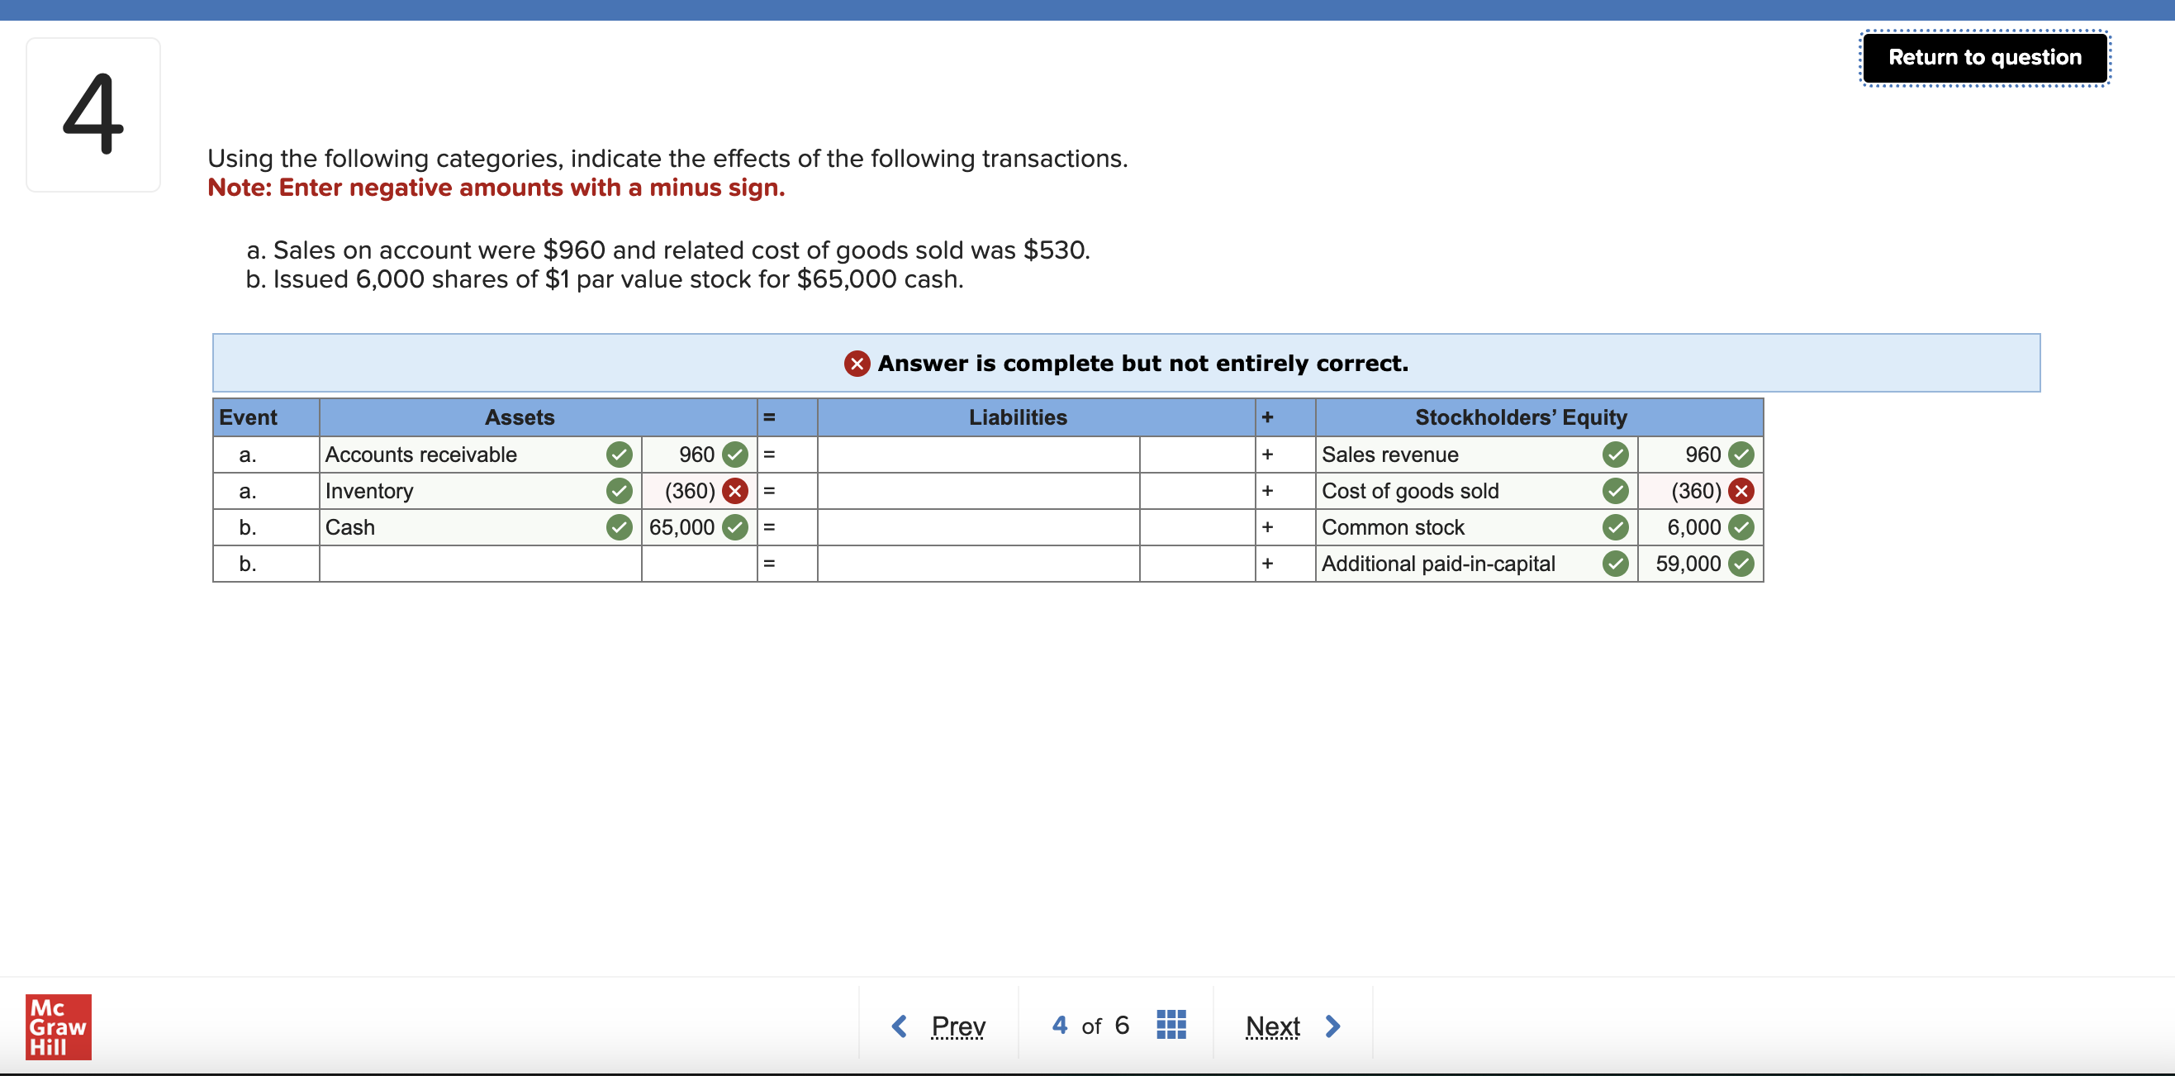Click the checkmark beside Sales revenue
The height and width of the screenshot is (1076, 2175).
pos(1614,455)
